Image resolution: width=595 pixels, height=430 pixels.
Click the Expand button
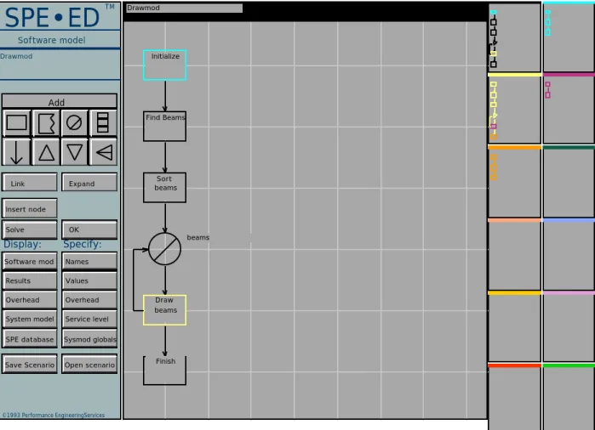(89, 183)
